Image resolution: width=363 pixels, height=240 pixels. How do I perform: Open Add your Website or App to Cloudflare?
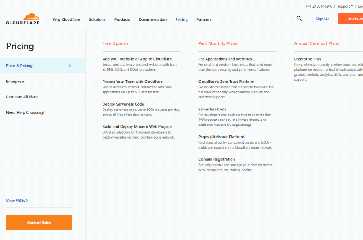pos(137,59)
